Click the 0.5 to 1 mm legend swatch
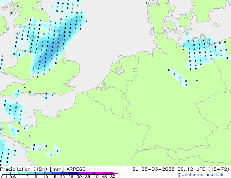Image resolution: width=231 pixels, height=178 pixels. (15, 173)
